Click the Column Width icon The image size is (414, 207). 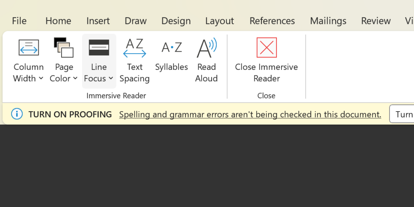coord(28,48)
